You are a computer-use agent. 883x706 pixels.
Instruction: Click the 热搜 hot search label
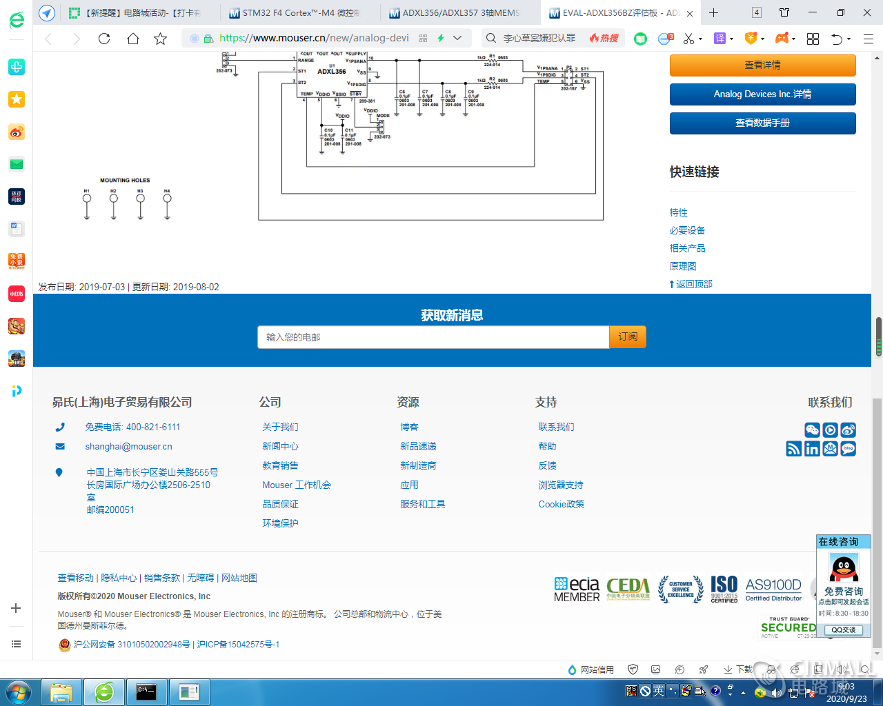(604, 39)
